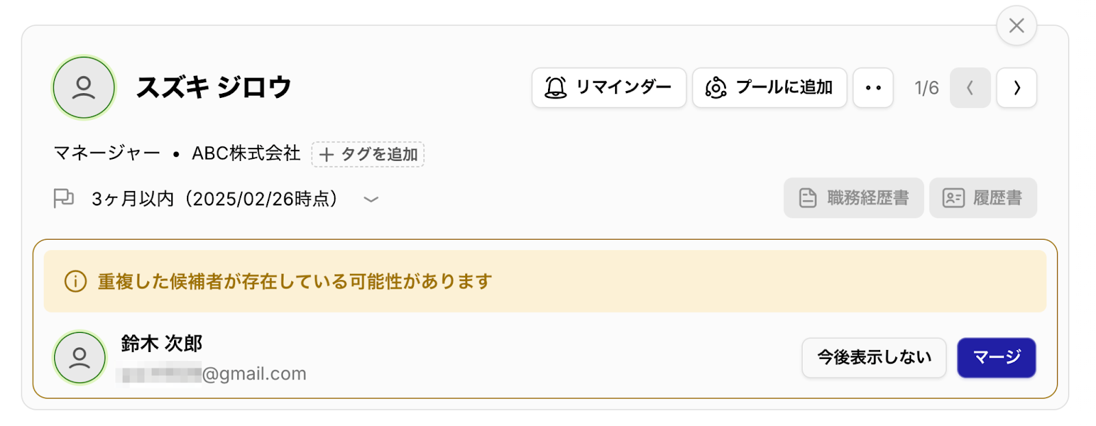Click the info icon in duplicate warning
This screenshot has height=426, width=1096.
pos(75,281)
